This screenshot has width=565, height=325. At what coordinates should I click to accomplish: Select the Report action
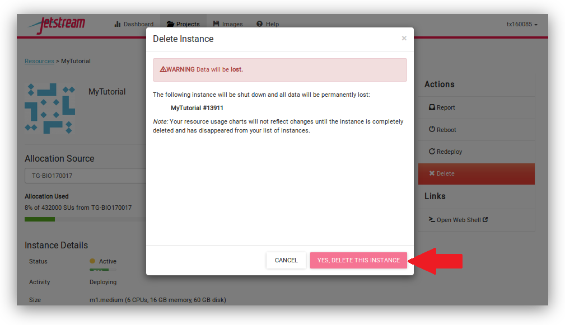442,107
